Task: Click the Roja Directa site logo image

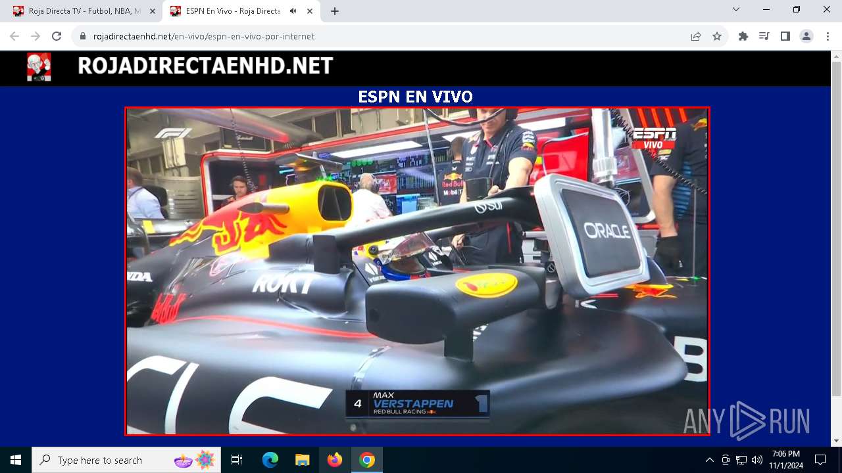Action: coord(39,67)
